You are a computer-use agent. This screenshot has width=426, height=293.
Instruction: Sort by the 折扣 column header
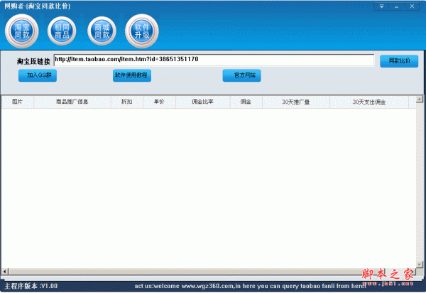(x=127, y=102)
